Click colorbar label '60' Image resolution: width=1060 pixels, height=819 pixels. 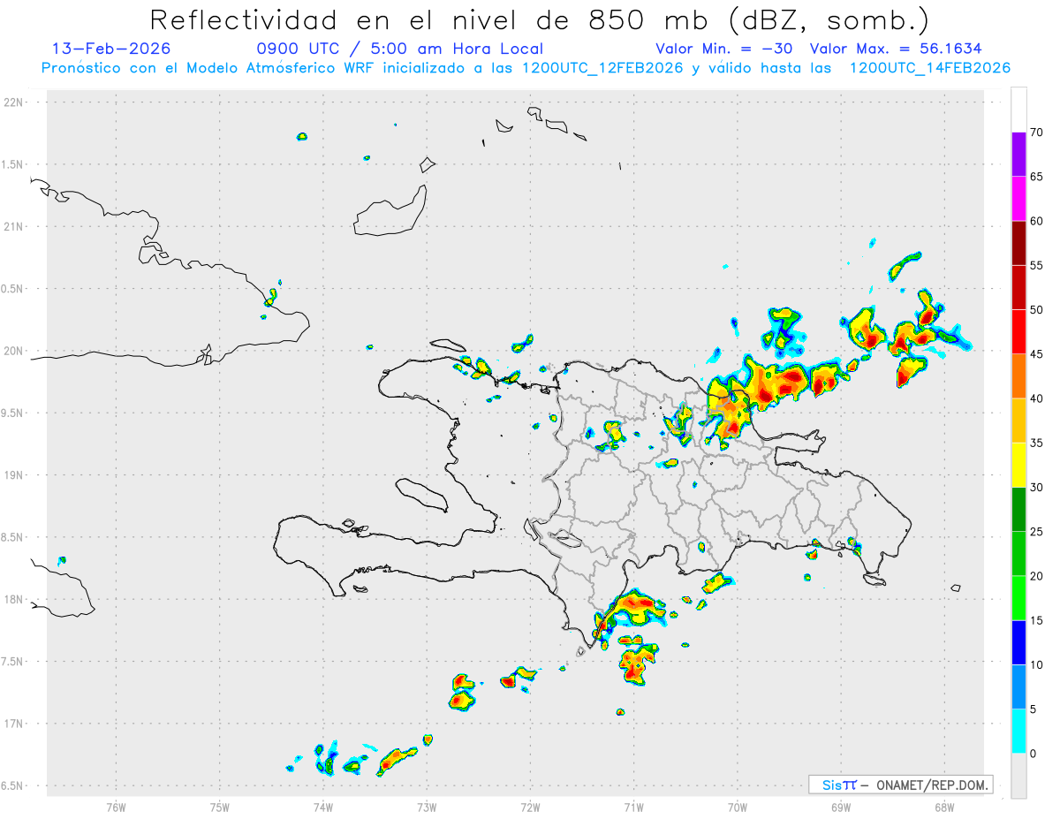tap(1036, 221)
